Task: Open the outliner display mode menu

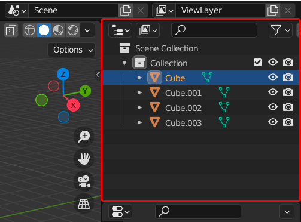Action: click(120, 30)
